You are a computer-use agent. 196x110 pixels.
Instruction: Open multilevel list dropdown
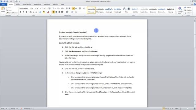(64, 9)
